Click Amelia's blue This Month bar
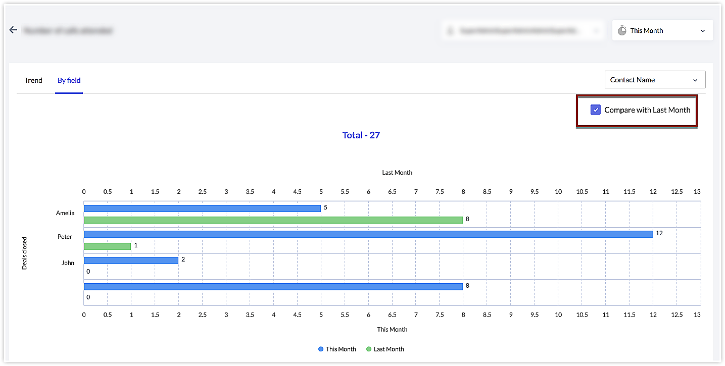This screenshot has width=725, height=366. 202,208
